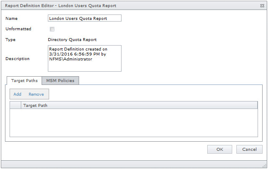268x169 pixels.
Task: Close the Report Definition Editor dialog
Action: (x=261, y=6)
